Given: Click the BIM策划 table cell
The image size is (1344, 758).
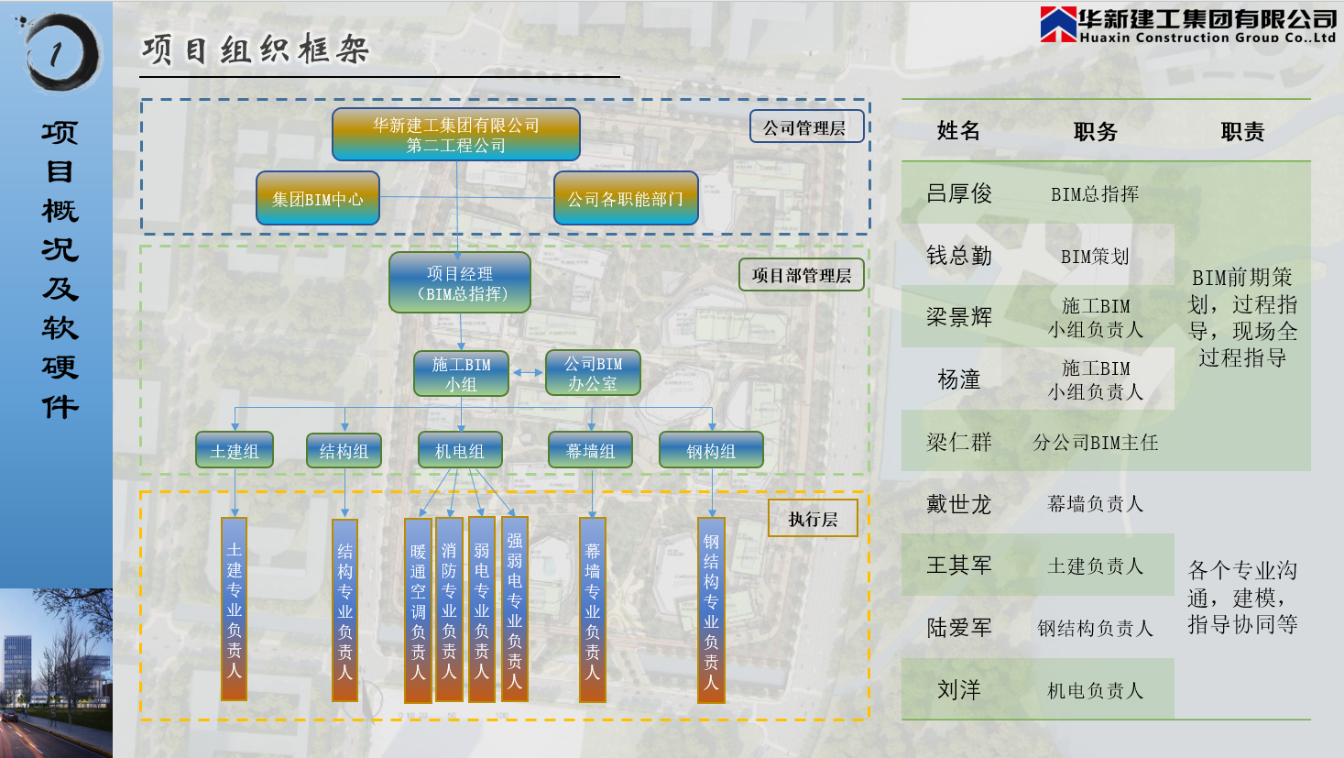Looking at the screenshot, I should click(x=1095, y=257).
